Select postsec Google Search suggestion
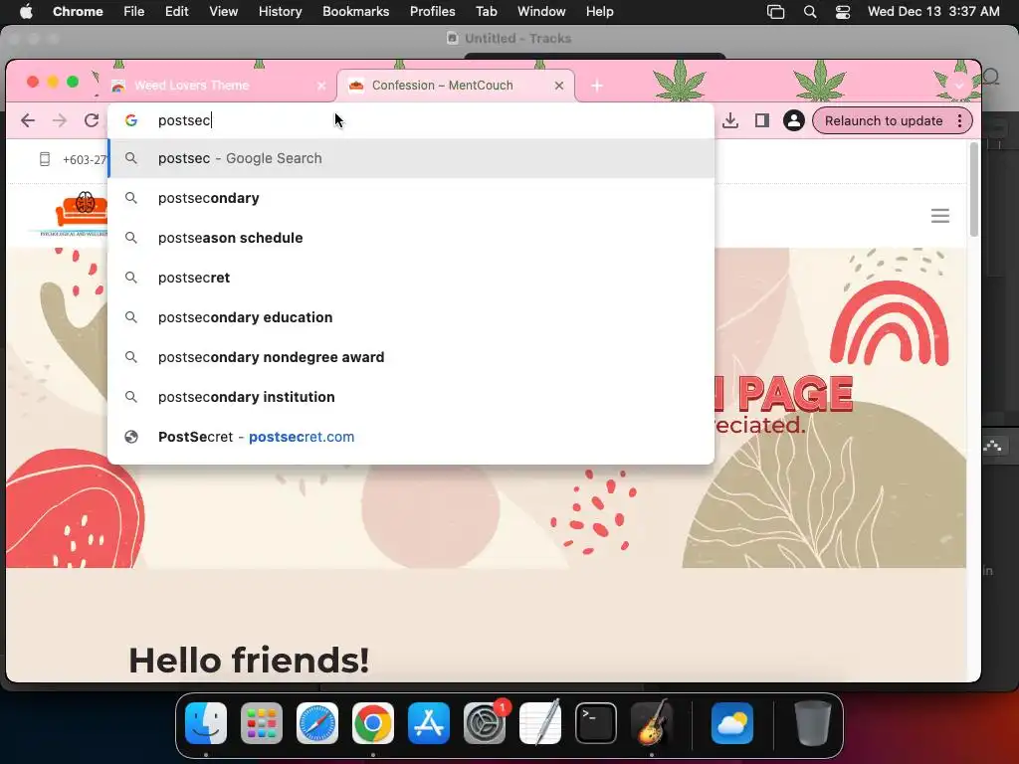The width and height of the screenshot is (1019, 764). point(411,158)
